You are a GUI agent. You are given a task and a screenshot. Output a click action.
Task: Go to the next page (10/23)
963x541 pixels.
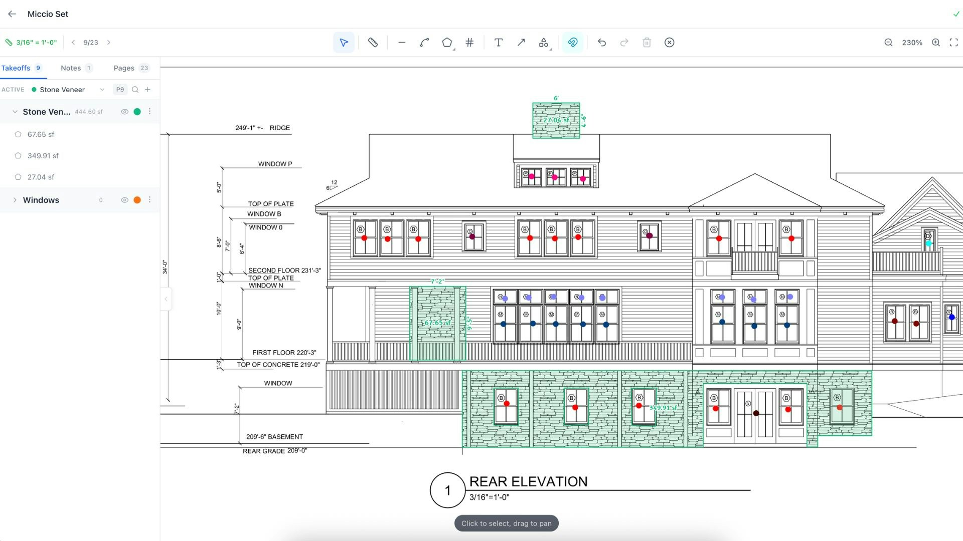coord(109,43)
